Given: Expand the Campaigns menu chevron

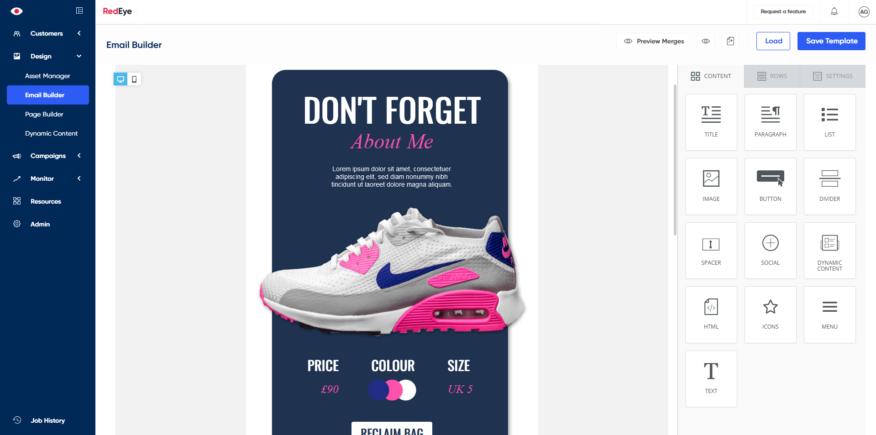Looking at the screenshot, I should pyautogui.click(x=79, y=156).
